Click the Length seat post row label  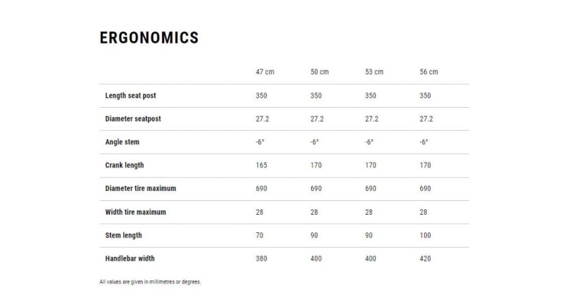(131, 96)
